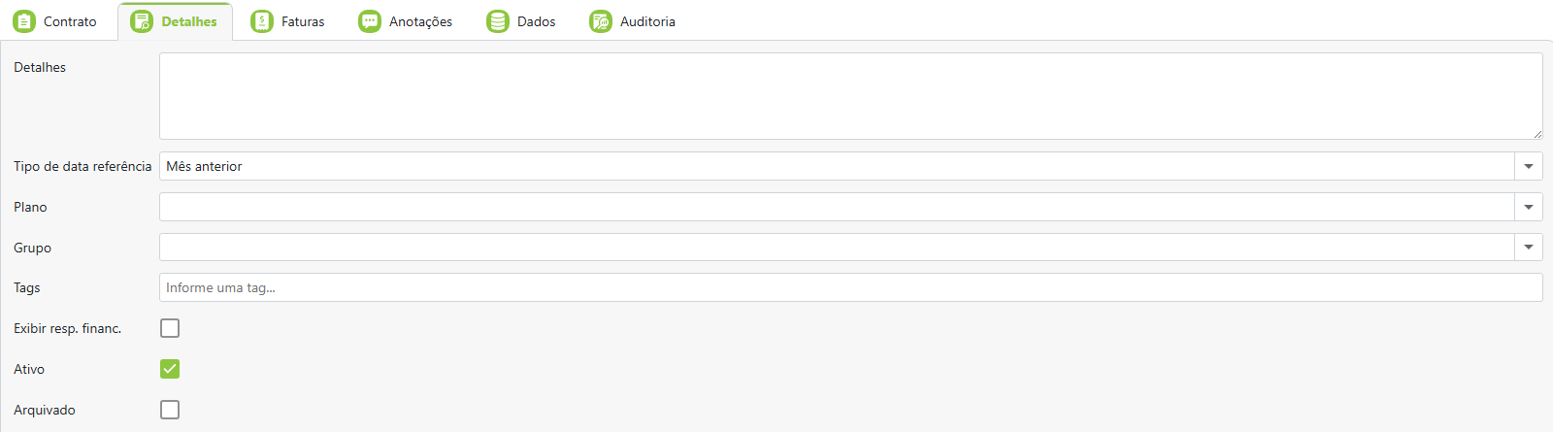Screen dimensions: 1553x432
Task: Open the Auditoria tab
Action: (x=647, y=21)
